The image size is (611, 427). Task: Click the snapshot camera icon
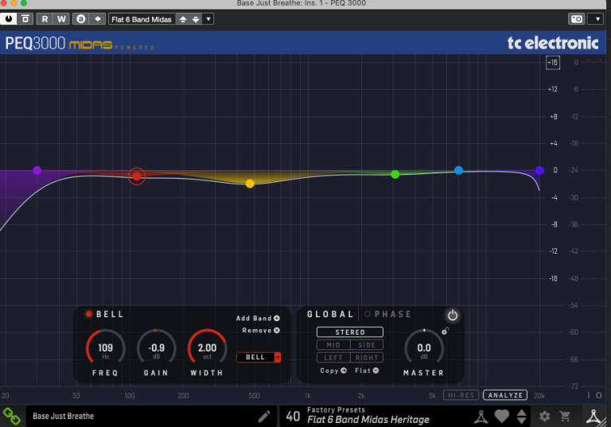[576, 19]
